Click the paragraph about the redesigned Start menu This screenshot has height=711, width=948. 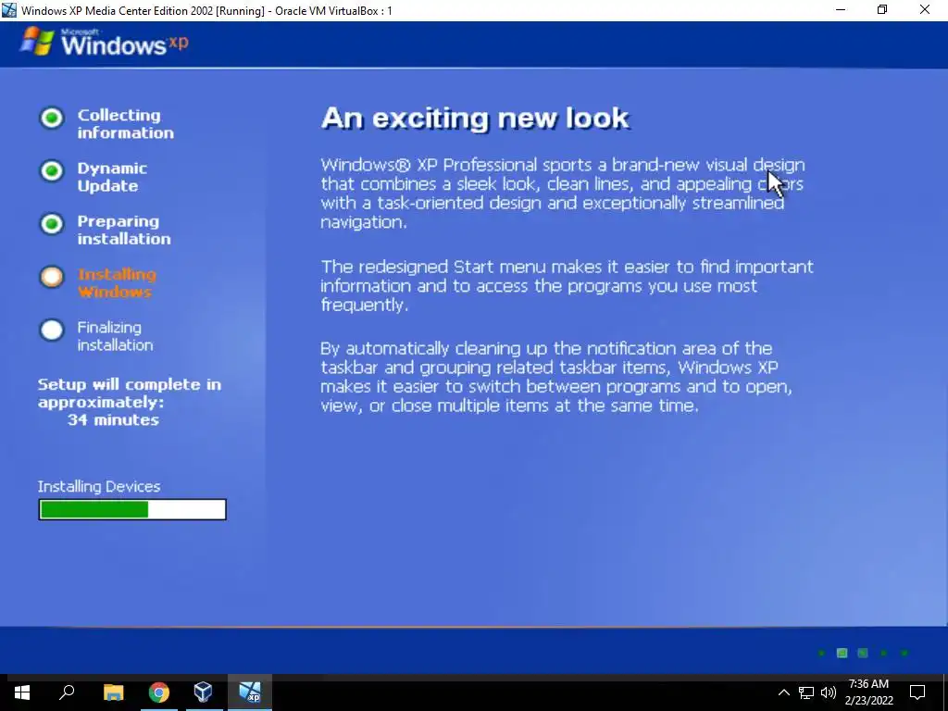pos(568,285)
